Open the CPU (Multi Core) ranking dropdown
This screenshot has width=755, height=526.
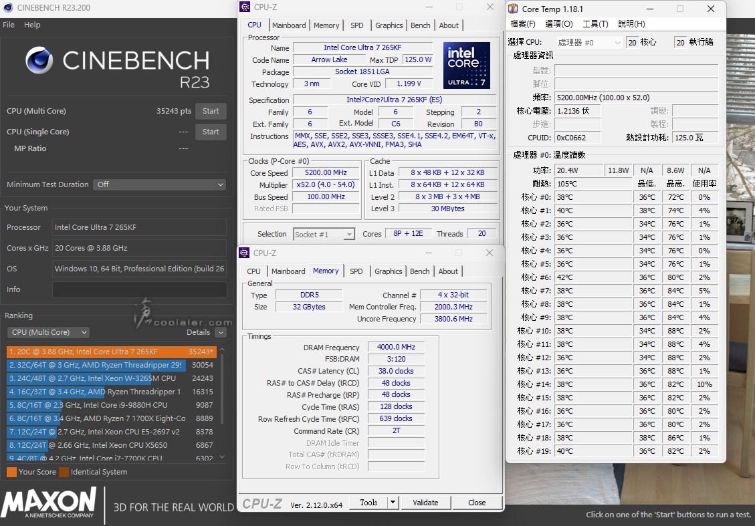(x=48, y=332)
